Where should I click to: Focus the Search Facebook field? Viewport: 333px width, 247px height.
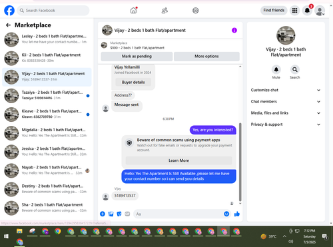(x=53, y=11)
